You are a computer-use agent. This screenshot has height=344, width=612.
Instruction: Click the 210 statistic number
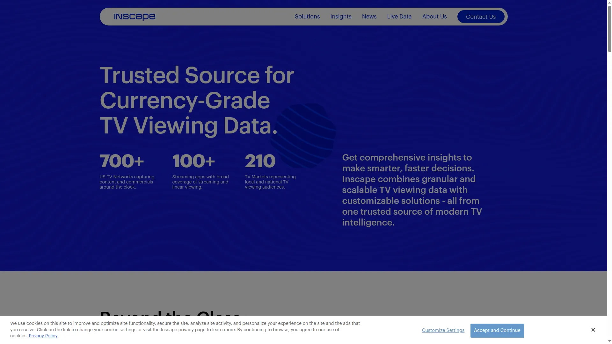260,161
